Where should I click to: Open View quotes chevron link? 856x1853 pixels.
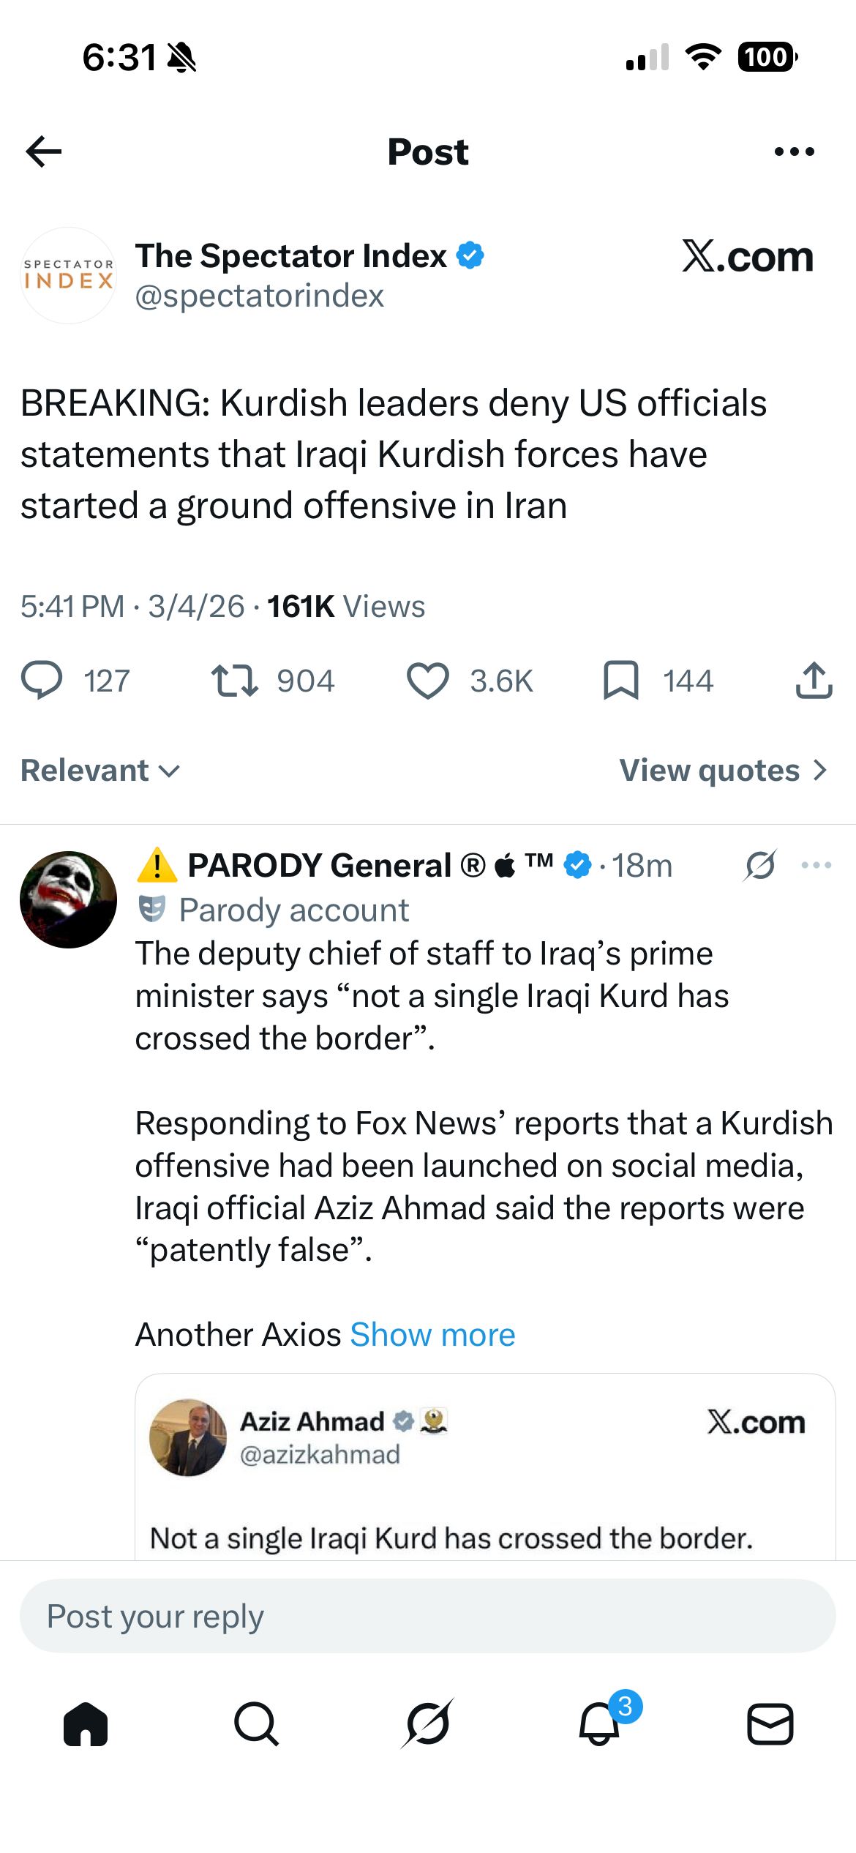click(724, 771)
